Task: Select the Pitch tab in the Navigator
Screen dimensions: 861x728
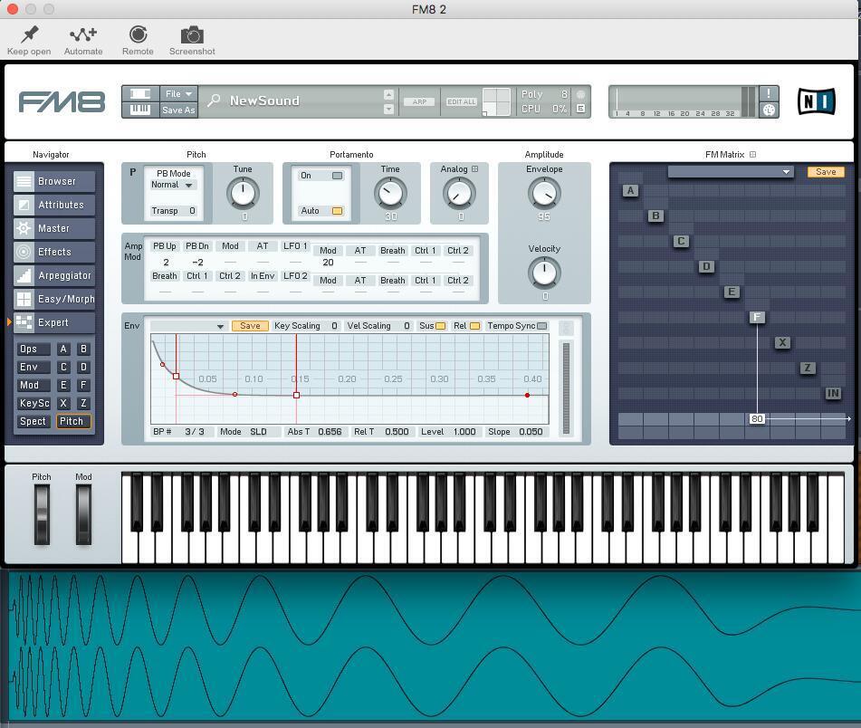Action: (x=72, y=421)
